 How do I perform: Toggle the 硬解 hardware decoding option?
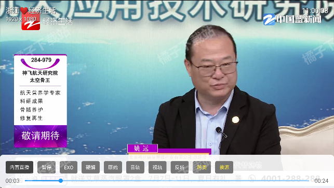point(91,167)
